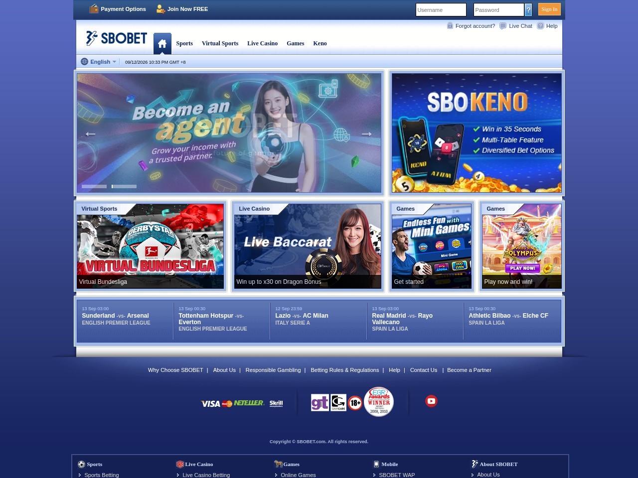Open the Live Chat link
Viewport: 638px width, 478px height.
(x=520, y=26)
